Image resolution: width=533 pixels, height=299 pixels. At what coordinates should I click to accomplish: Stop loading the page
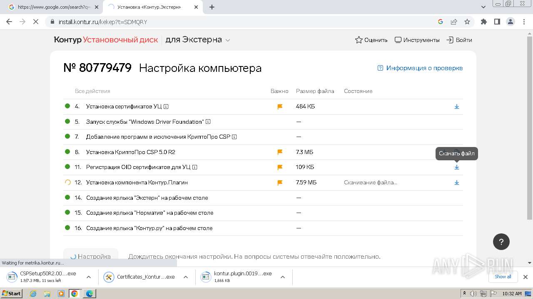pos(36,22)
